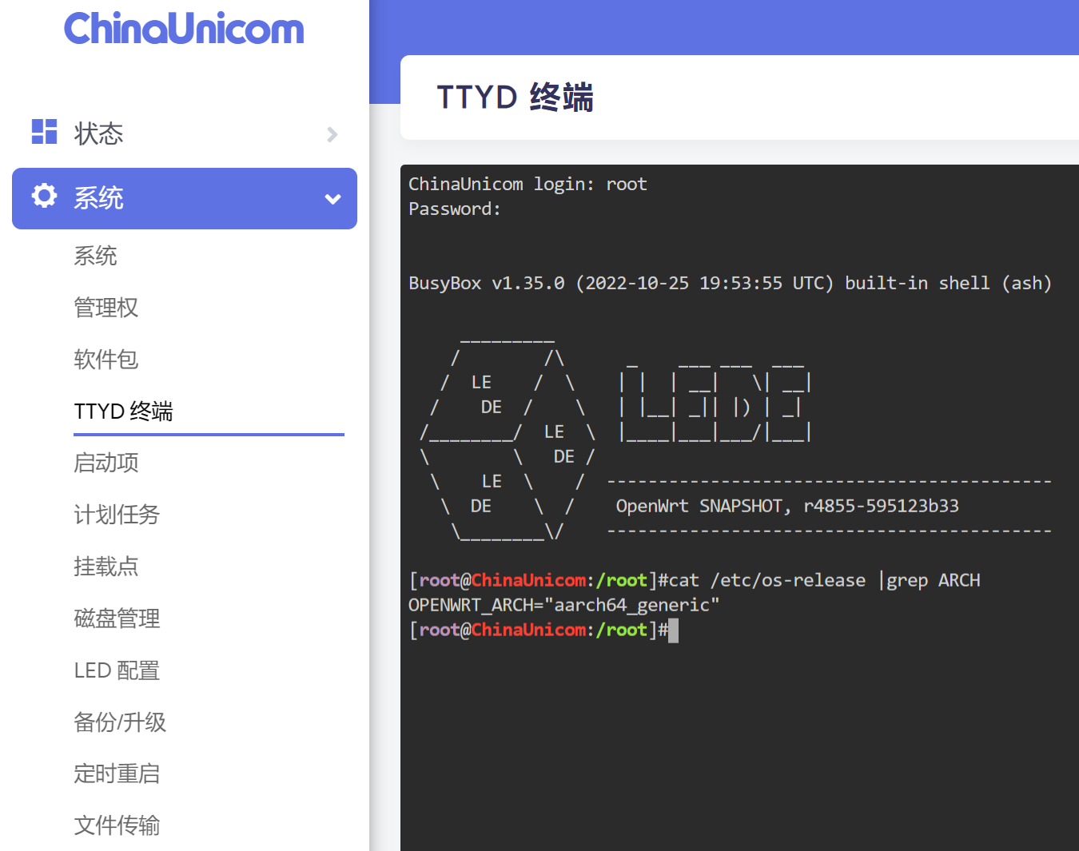Click the status dashboard grid icon
This screenshot has width=1079, height=851.
pos(44,132)
